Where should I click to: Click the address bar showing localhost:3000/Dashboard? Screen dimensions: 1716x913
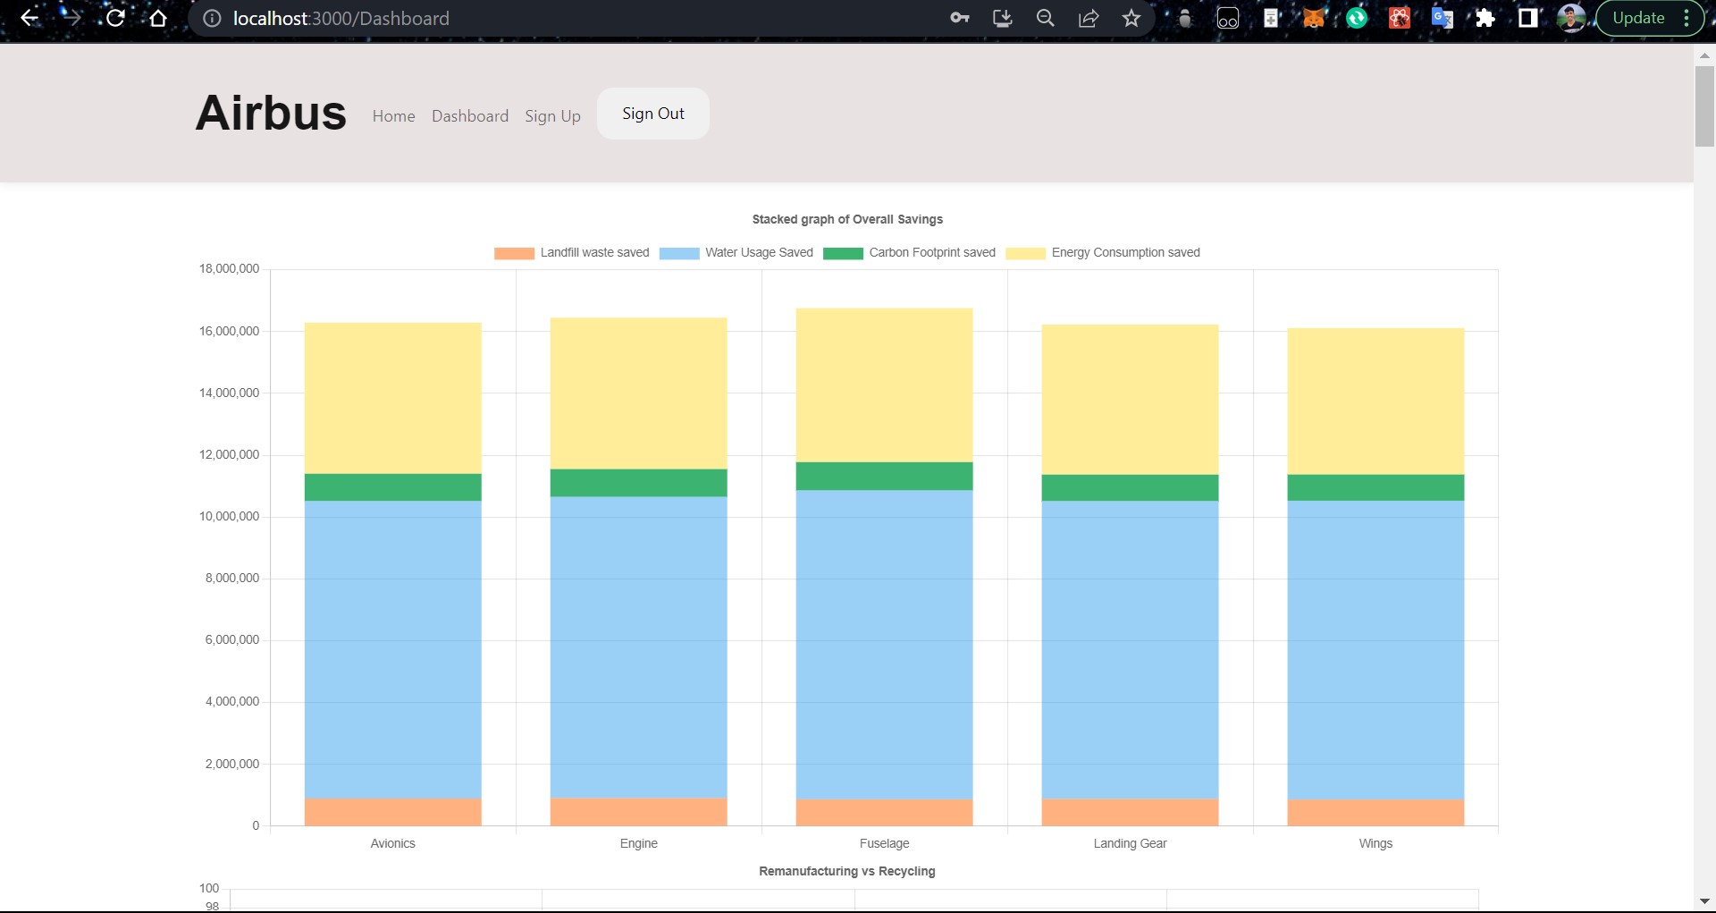point(572,18)
